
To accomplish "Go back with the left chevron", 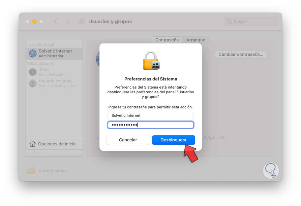I will point(55,22).
